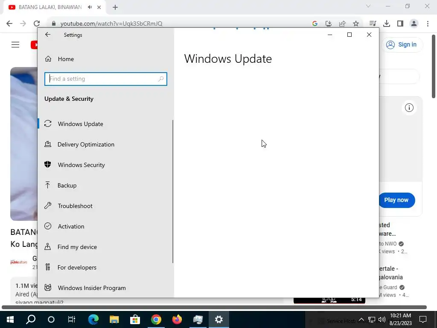Open File Explorer from taskbar

point(114,319)
